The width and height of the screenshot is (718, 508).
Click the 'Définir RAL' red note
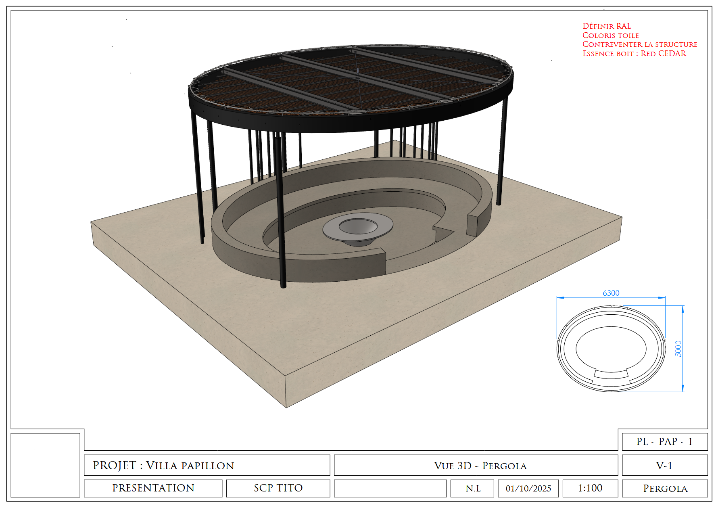tap(606, 26)
